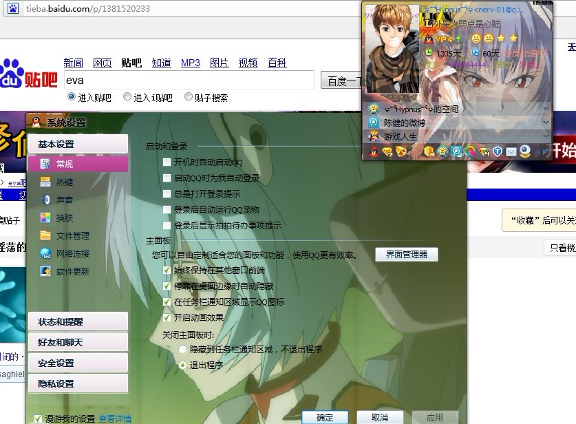Select 隐藏到任务栏通知区域 radio option
The height and width of the screenshot is (424, 576).
[x=182, y=350]
